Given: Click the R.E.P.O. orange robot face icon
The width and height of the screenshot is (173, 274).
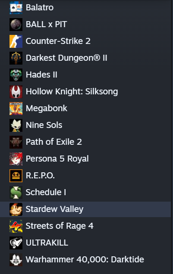Looking at the screenshot, I should [x=16, y=176].
